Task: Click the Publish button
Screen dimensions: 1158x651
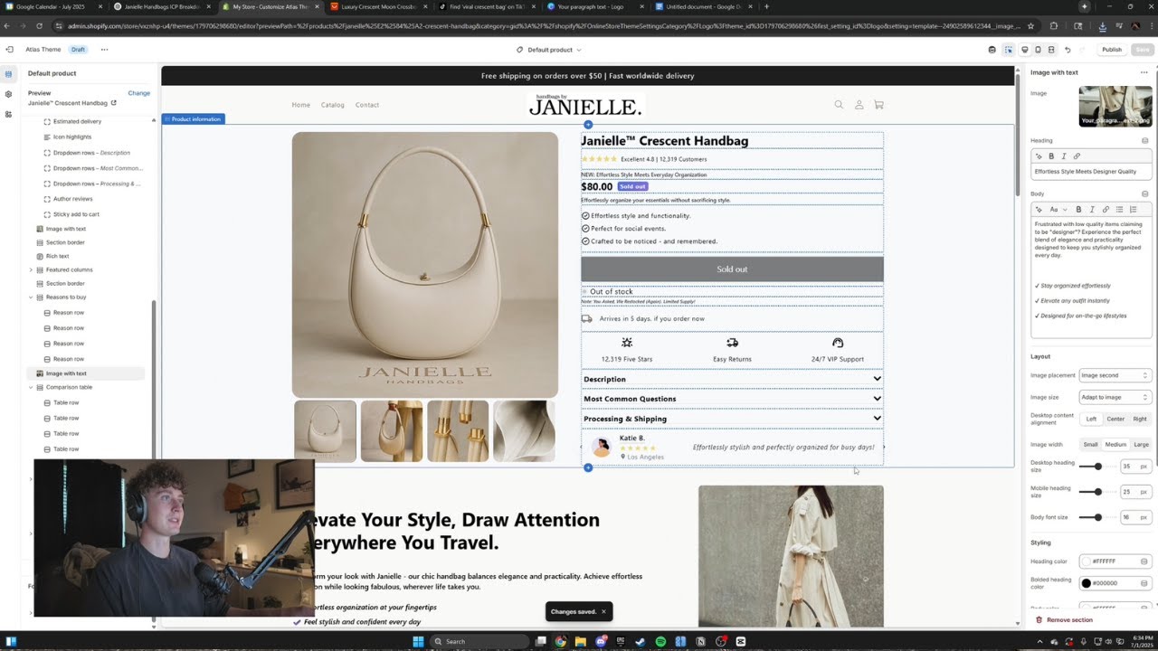Action: [x=1112, y=50]
